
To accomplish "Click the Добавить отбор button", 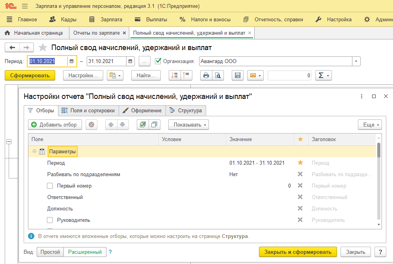I will pyautogui.click(x=54, y=125).
